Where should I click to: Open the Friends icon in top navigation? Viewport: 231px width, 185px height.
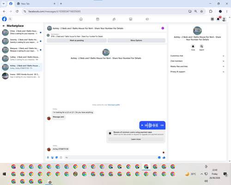pyautogui.click(x=114, y=19)
